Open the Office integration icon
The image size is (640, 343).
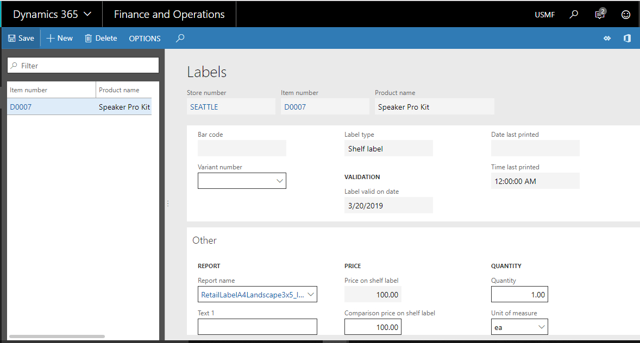coord(627,39)
